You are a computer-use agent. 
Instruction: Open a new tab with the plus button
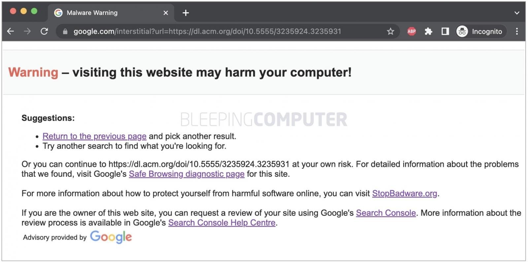[185, 13]
